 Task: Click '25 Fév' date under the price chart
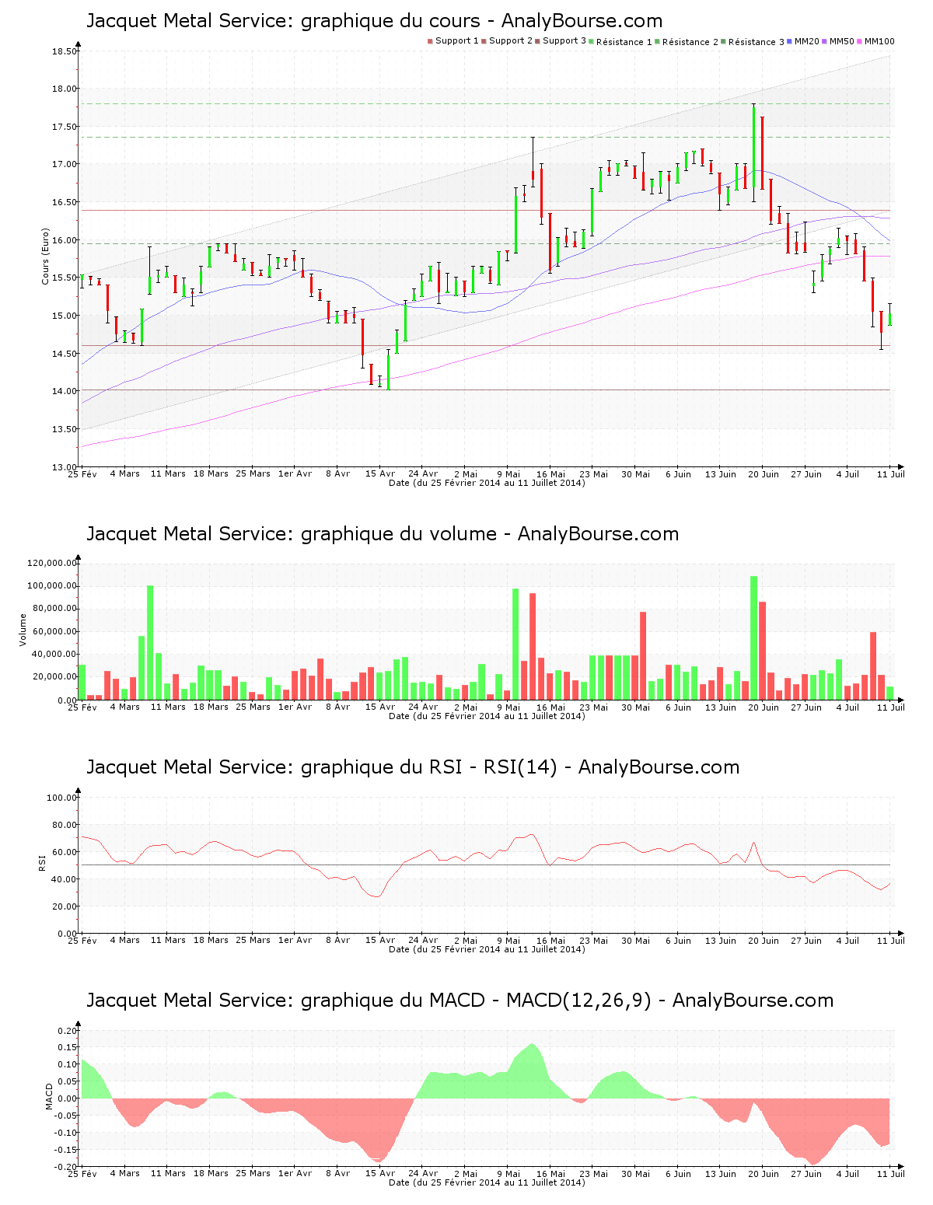coord(82,474)
